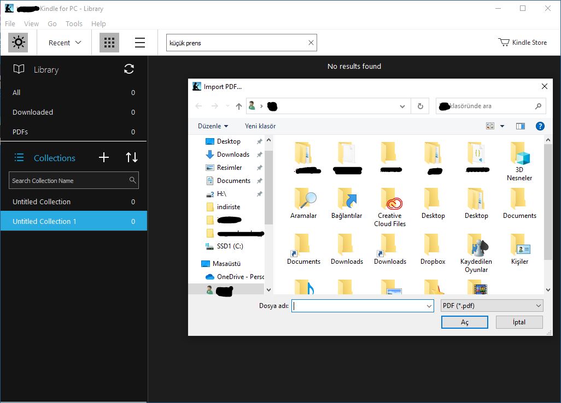Select Masaüstü in the navigation pane
The height and width of the screenshot is (403, 561).
[226, 264]
